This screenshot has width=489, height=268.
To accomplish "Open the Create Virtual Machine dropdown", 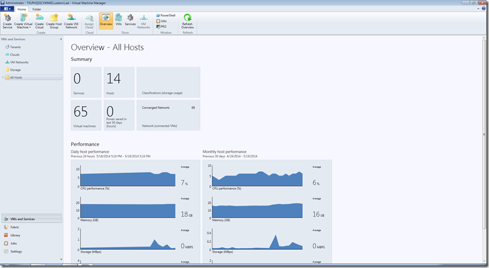I will click(x=23, y=21).
